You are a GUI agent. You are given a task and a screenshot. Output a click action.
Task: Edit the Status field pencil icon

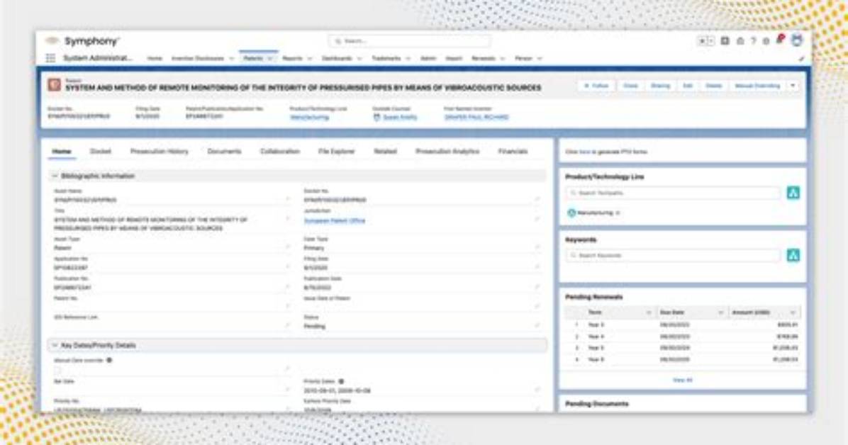pyautogui.click(x=537, y=325)
